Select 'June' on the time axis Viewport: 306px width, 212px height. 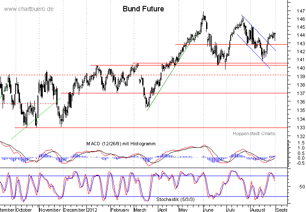(208, 209)
